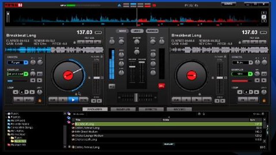Click the crossfader handle
The height and width of the screenshot is (155, 276).
pos(136,97)
